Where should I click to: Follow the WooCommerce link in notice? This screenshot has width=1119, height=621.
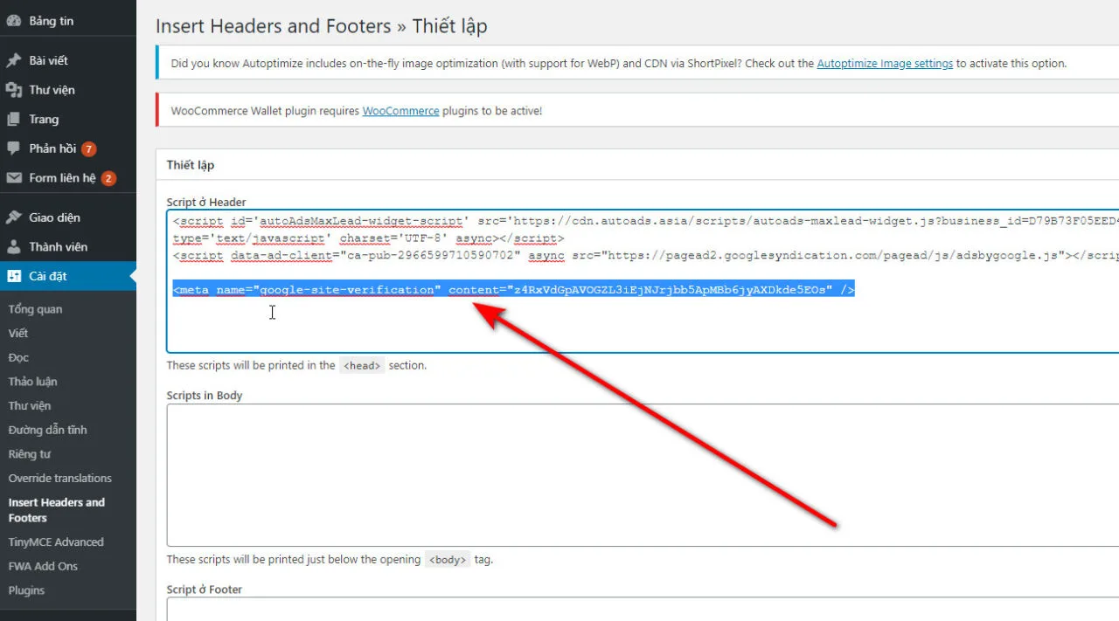pyautogui.click(x=401, y=112)
